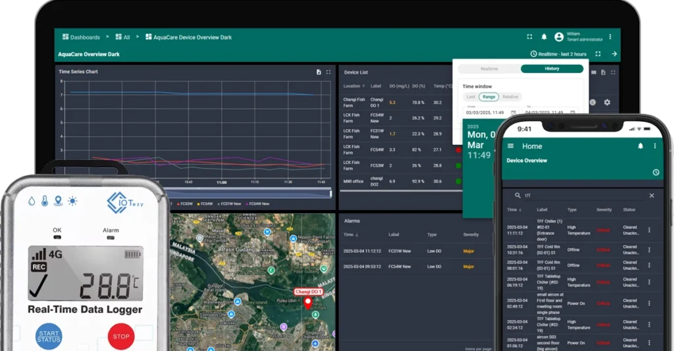Open notifications bell on the laptop dashboard
Viewport: 674px width, 351px height.
[x=544, y=37]
